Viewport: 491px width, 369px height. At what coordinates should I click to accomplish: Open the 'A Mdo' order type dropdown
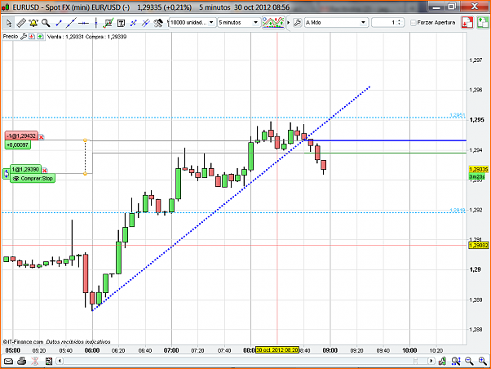coord(336,23)
